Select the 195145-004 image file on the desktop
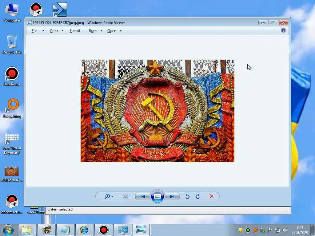The width and height of the screenshot is (315, 236). [x=12, y=174]
